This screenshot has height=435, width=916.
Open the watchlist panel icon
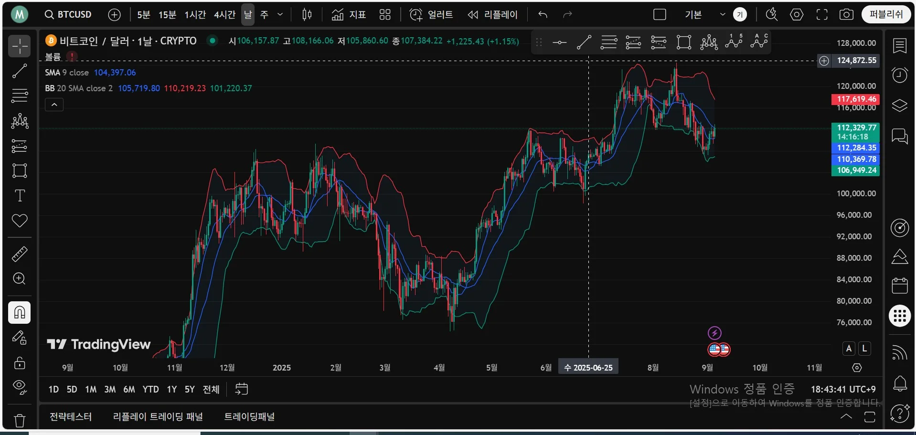[x=900, y=46]
